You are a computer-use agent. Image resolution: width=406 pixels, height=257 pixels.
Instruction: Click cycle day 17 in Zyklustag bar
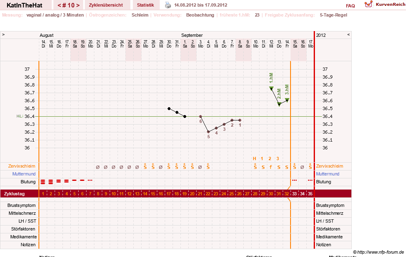point(168,194)
